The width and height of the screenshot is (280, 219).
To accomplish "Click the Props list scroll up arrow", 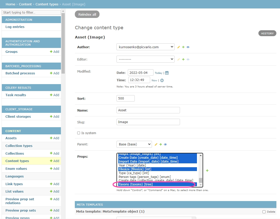I will point(201,155).
